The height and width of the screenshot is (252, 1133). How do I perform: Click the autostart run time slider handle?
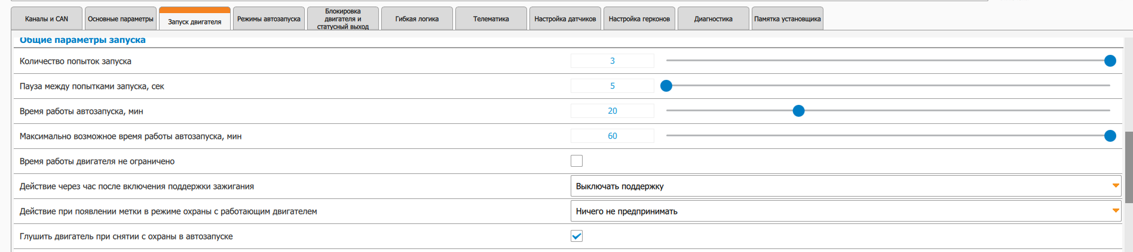coord(798,111)
